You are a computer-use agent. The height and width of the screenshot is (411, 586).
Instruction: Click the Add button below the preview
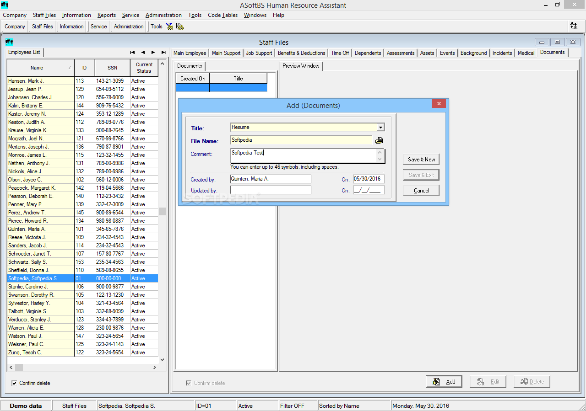[x=444, y=381]
